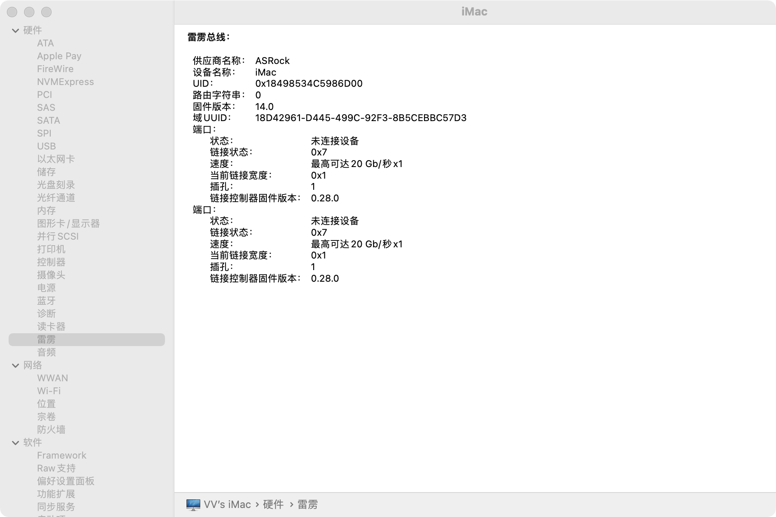Select 诊断 in the sidebar

[x=46, y=314]
